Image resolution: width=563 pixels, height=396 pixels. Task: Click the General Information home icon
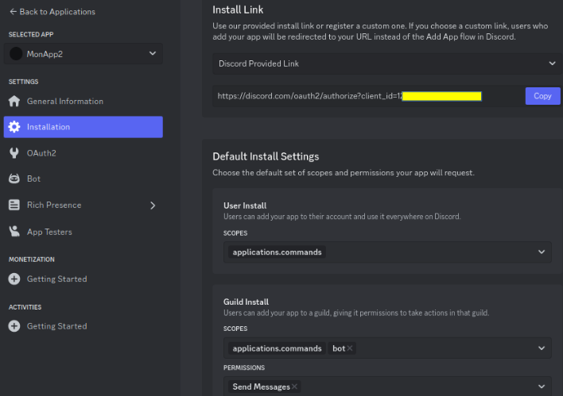(x=14, y=102)
